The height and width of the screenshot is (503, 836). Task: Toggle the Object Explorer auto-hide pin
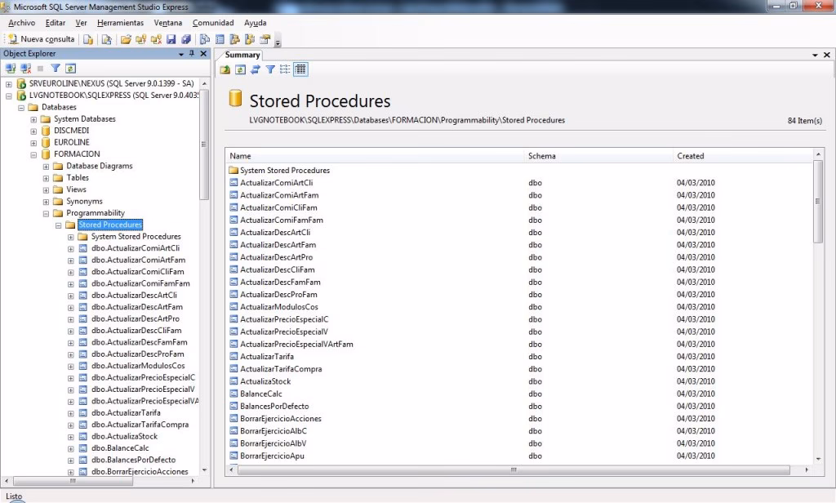[192, 54]
